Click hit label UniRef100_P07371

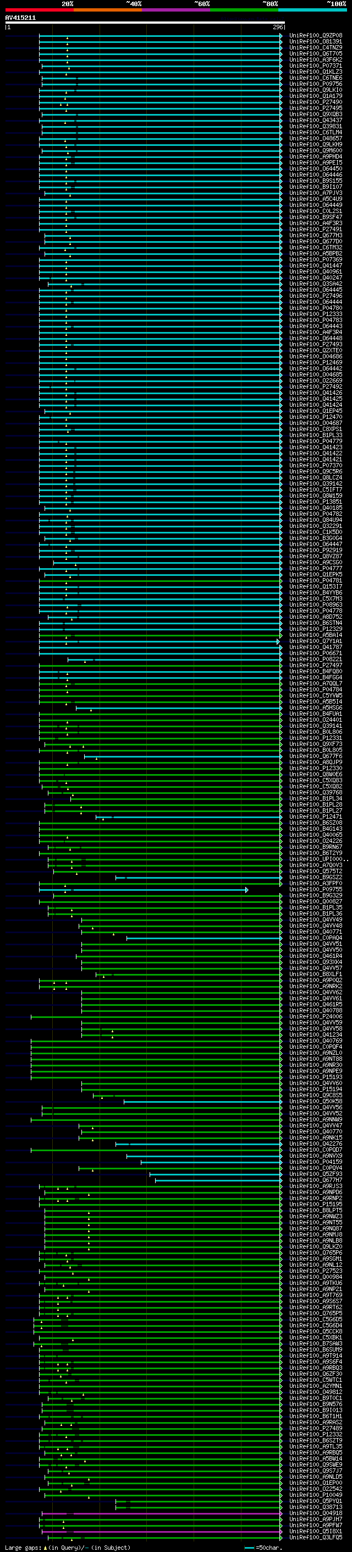tap(316, 66)
